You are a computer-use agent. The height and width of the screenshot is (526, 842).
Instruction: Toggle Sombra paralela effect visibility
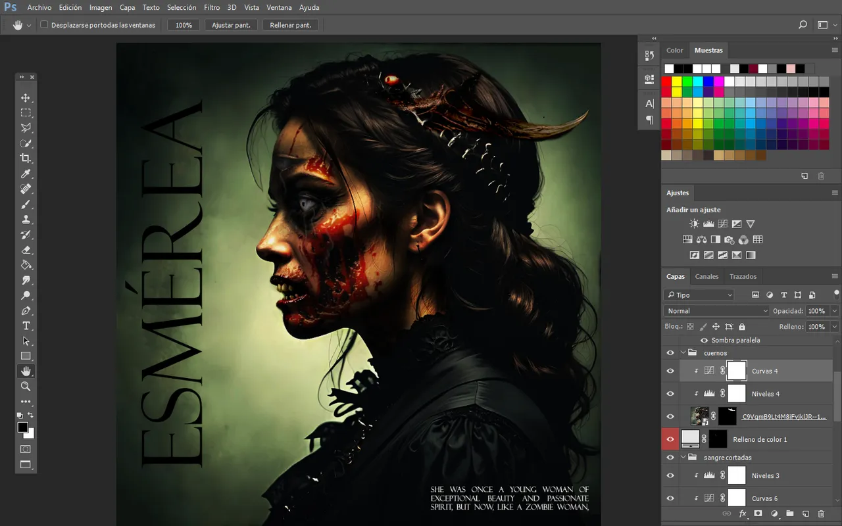click(704, 340)
